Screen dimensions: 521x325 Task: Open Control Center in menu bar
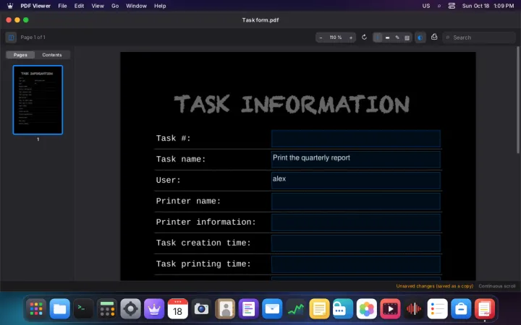coord(452,6)
